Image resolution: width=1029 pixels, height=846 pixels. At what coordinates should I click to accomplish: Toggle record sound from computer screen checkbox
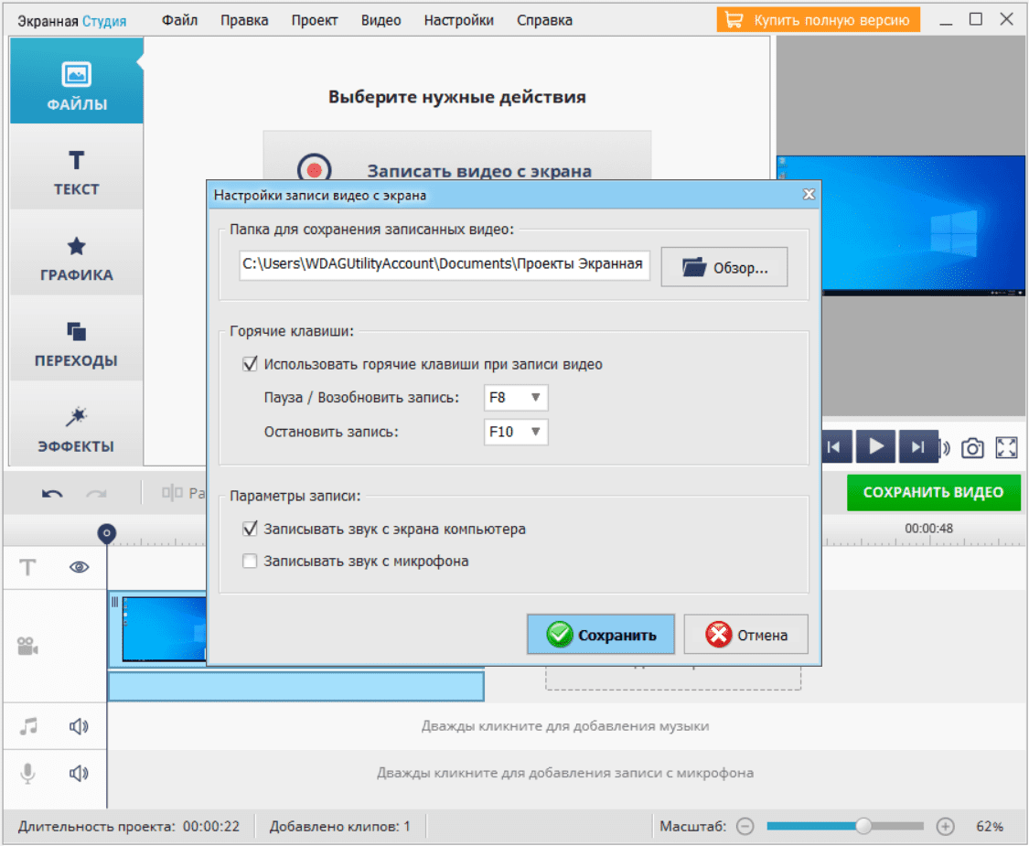pyautogui.click(x=250, y=529)
